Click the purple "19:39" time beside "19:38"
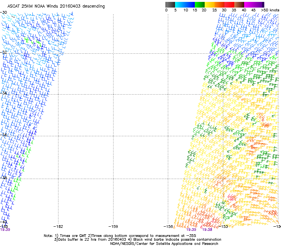The width and height of the screenshot is (281, 246). [191, 230]
